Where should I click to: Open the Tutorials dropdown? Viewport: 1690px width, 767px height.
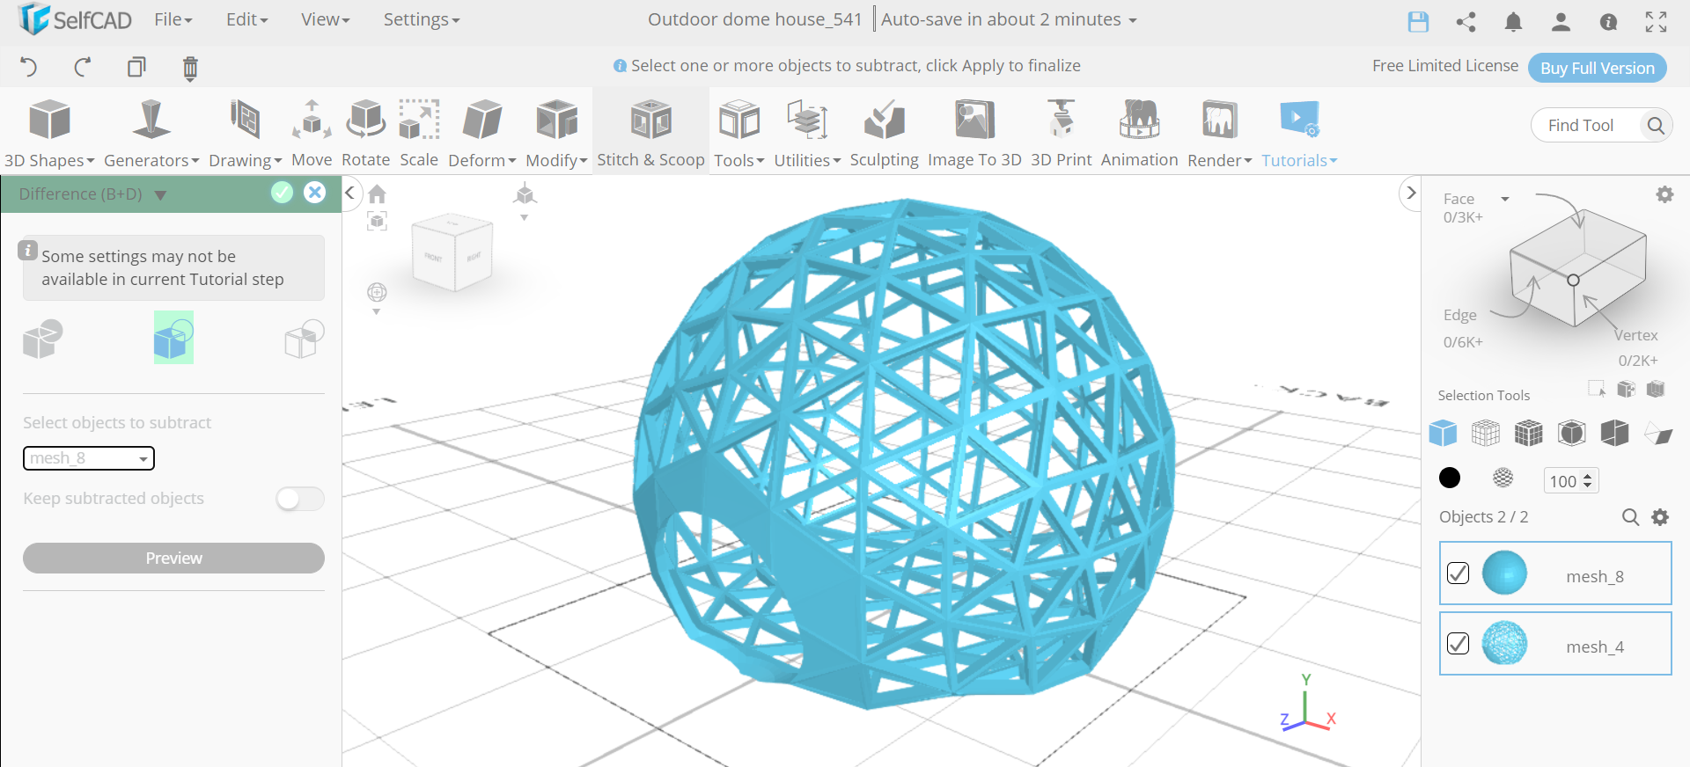point(1299,133)
